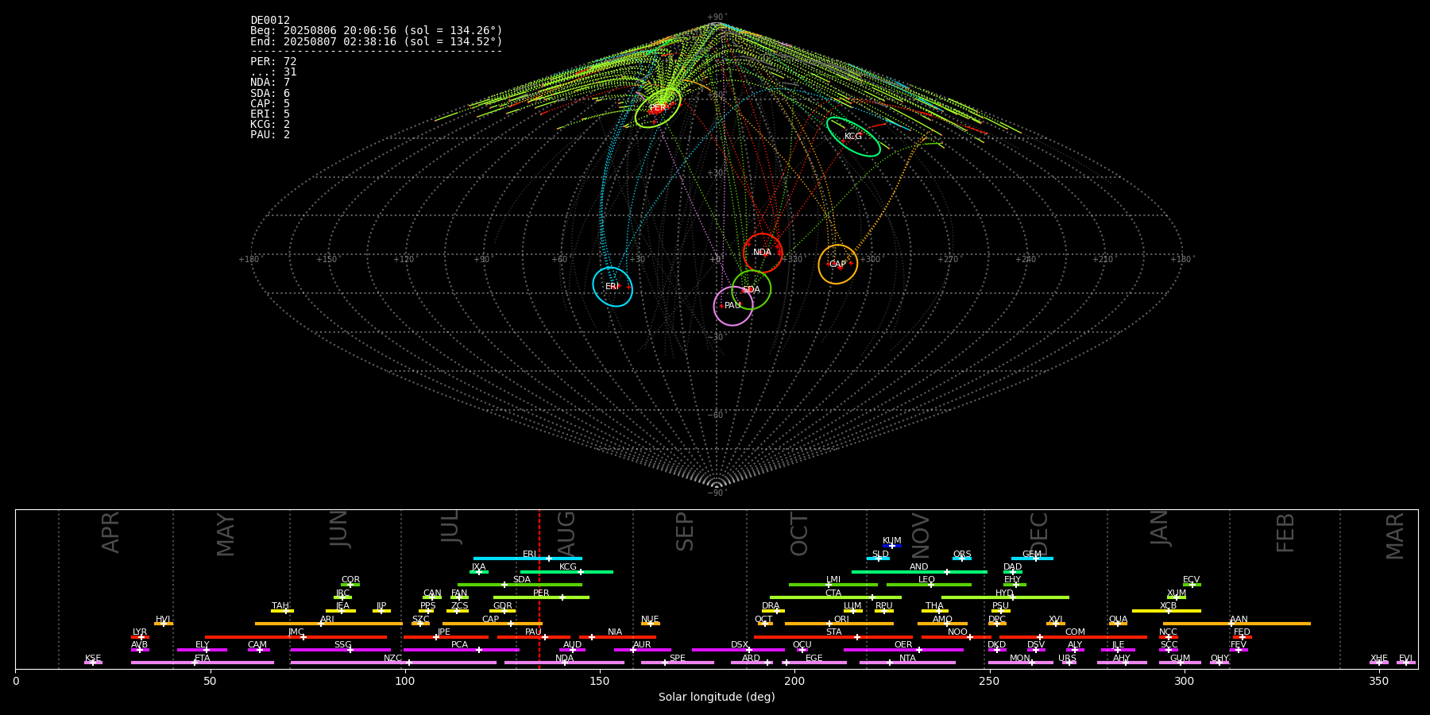Click the cyan ERI radiant circle on map
1430x715 pixels.
(x=613, y=287)
